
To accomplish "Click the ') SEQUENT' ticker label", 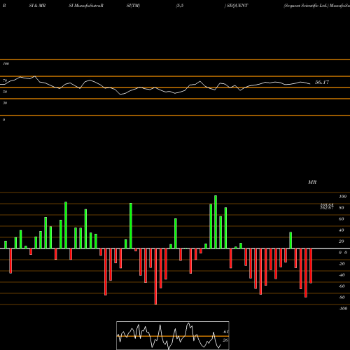I will [236, 6].
